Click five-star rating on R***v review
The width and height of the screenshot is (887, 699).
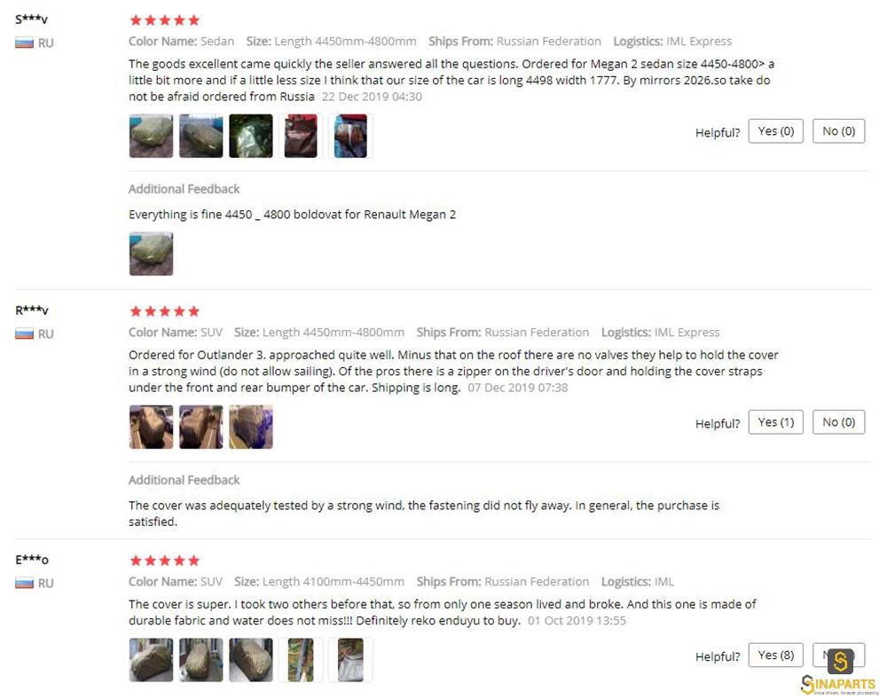click(165, 311)
